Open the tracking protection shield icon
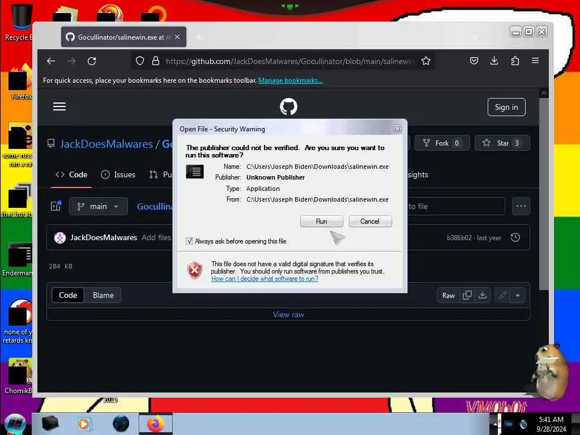This screenshot has width=580, height=435. tap(140, 61)
